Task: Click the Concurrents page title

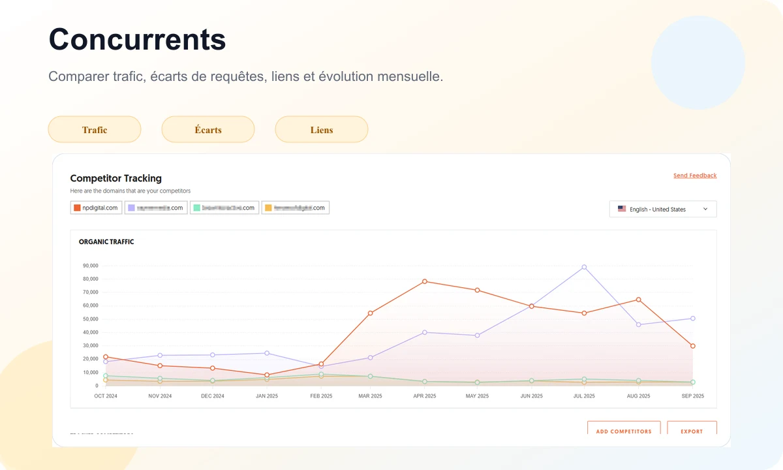Action: pyautogui.click(x=138, y=39)
